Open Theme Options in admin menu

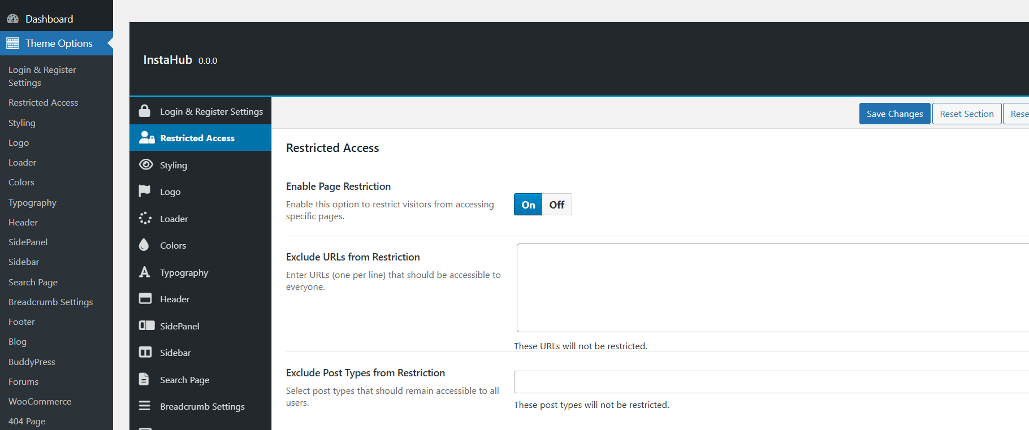pos(59,44)
